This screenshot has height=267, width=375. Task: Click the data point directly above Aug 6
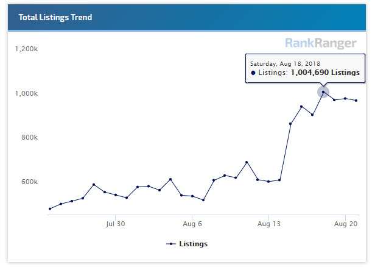pyautogui.click(x=192, y=196)
